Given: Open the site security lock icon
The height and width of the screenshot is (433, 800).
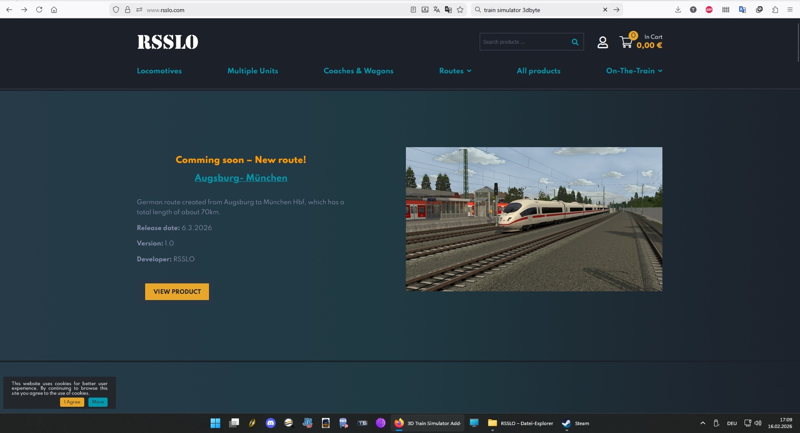Looking at the screenshot, I should (x=128, y=10).
